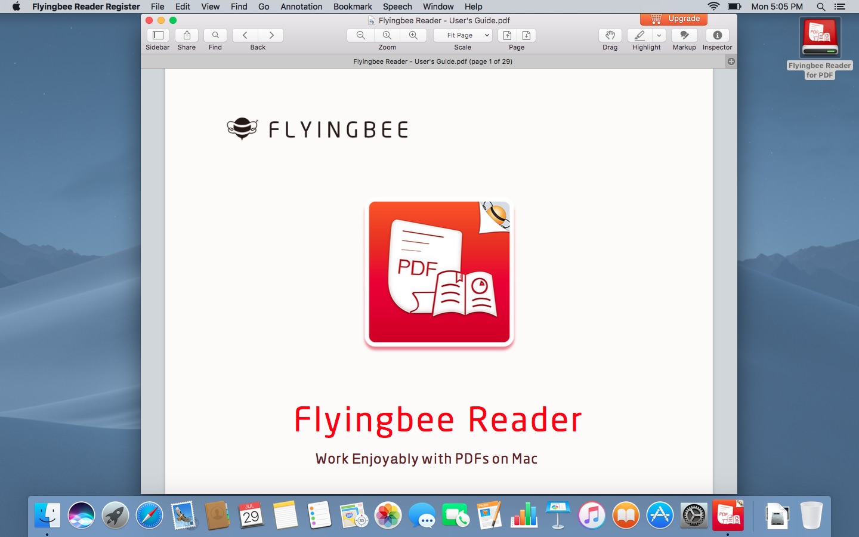The height and width of the screenshot is (537, 859).
Task: Open Wi-Fi status menu
Action: point(713,7)
